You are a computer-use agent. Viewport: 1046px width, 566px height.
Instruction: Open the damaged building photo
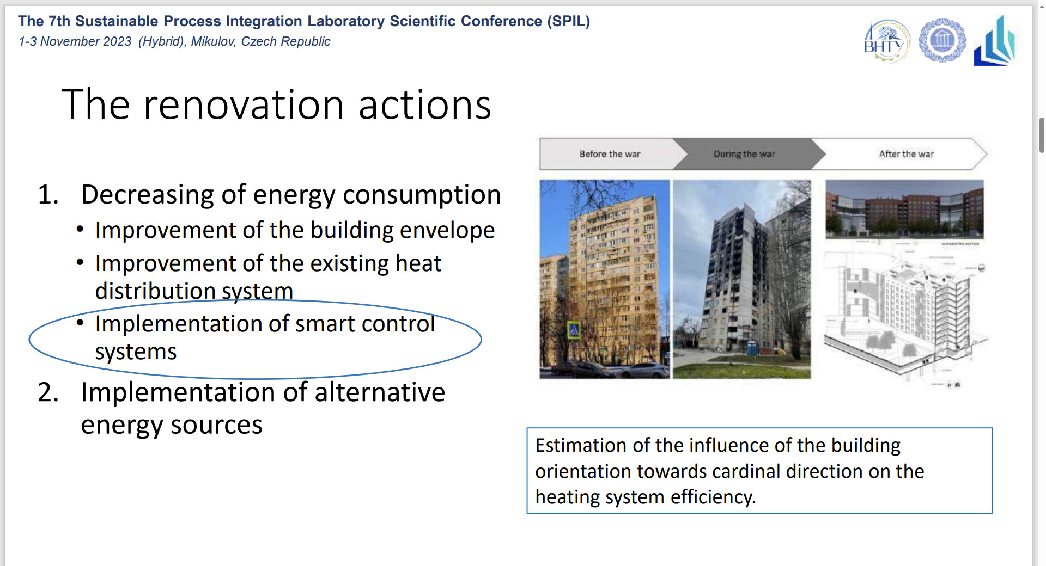[x=742, y=279]
